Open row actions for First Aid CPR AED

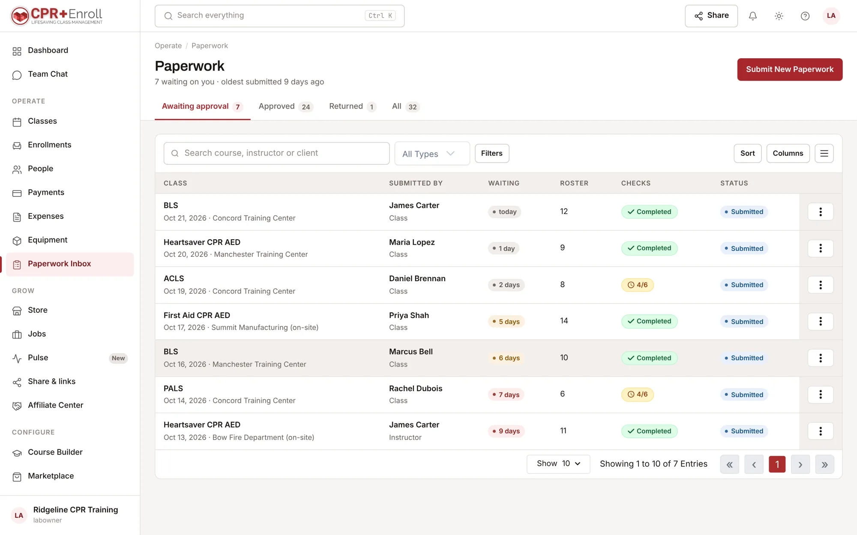point(820,321)
